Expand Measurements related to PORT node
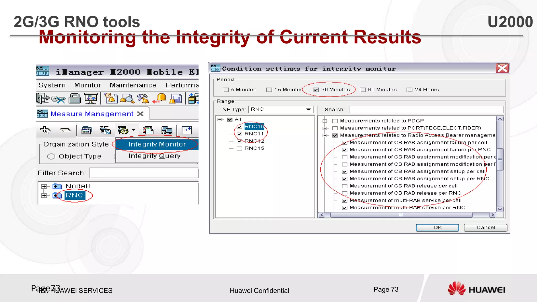 [x=325, y=128]
